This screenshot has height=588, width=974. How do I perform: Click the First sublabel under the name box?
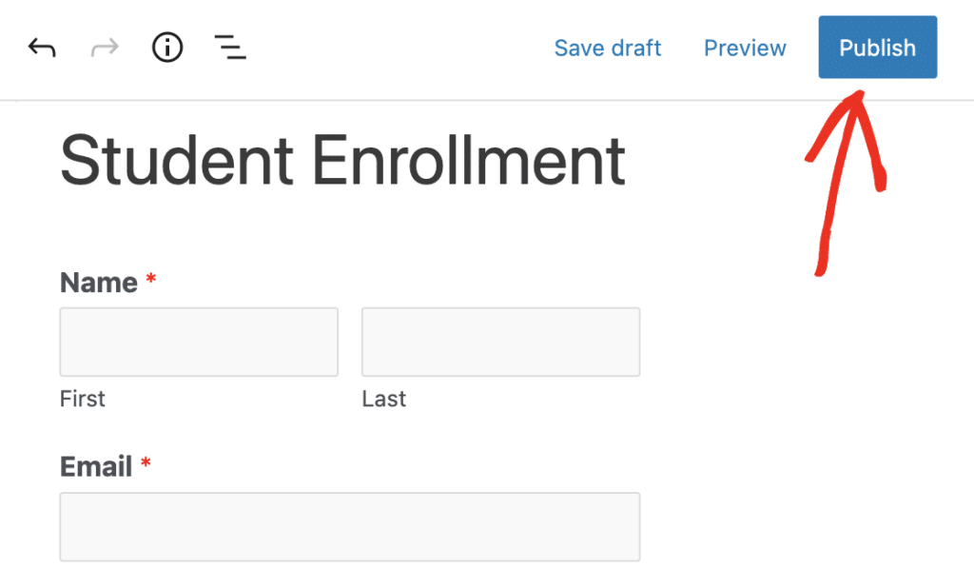click(x=82, y=399)
